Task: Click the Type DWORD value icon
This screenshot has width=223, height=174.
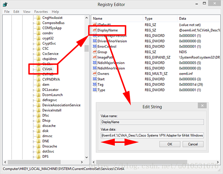Action: pyautogui.click(x=94, y=90)
